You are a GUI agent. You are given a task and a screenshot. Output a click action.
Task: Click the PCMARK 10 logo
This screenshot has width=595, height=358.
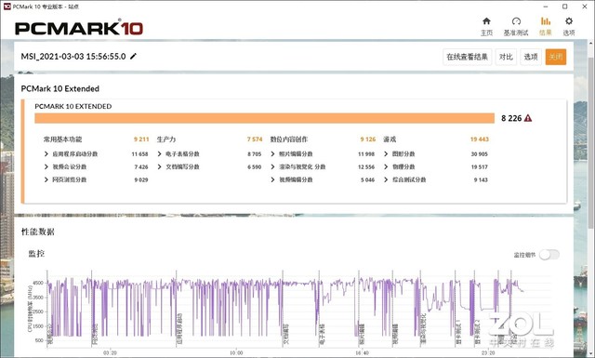pos(79,28)
